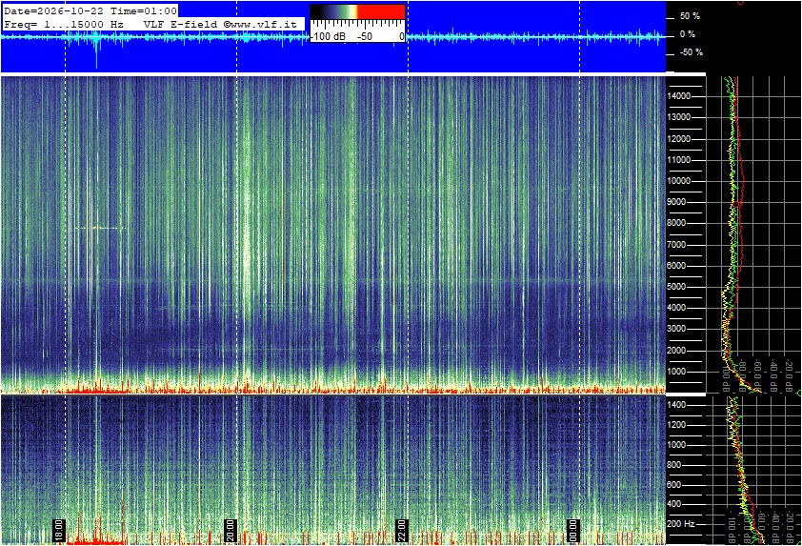The image size is (802, 546).
Task: Click the 800 label on low-frequency axis
Action: pyautogui.click(x=673, y=465)
